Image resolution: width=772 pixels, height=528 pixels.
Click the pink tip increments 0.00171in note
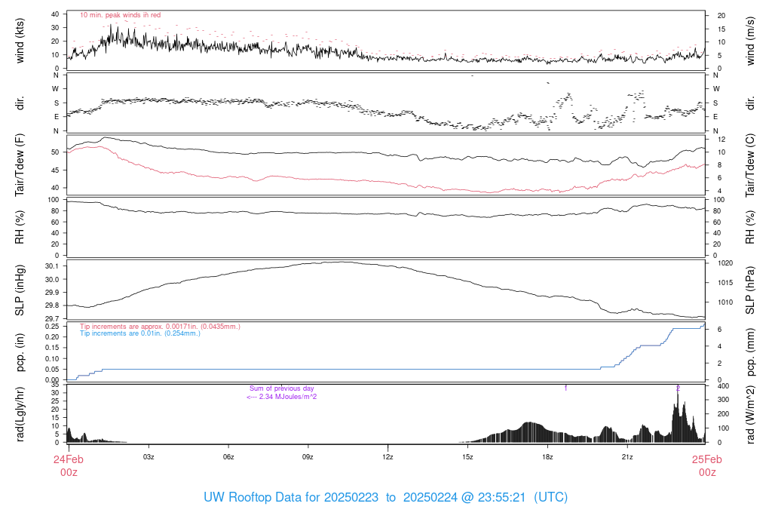point(160,326)
